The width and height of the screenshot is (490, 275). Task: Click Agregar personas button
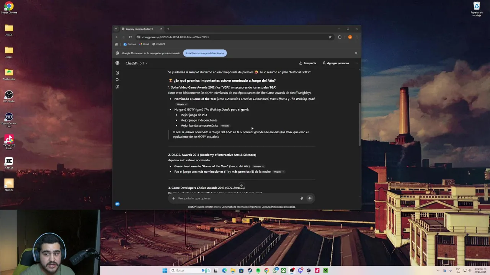tap(336, 63)
